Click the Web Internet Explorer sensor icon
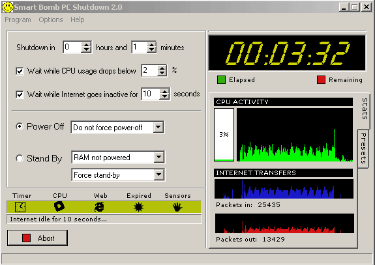Viewport: 375px width, 265px height. point(99,207)
